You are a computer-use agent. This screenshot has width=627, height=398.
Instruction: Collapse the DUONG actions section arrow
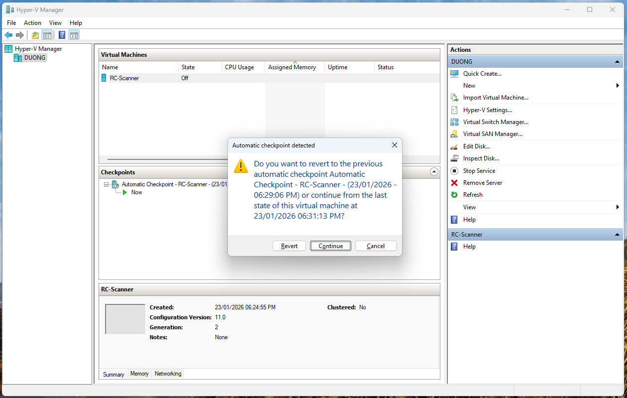pyautogui.click(x=618, y=62)
